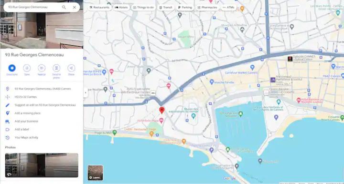Collapse the side panel arrow

pyautogui.click(x=86, y=92)
